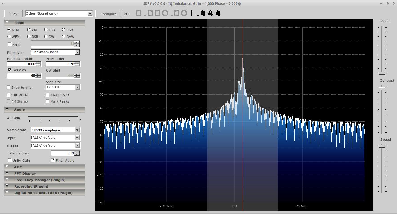Viewport: 397px width, 214px height.
Task: Open the Samplerate dropdown
Action: (x=55, y=130)
